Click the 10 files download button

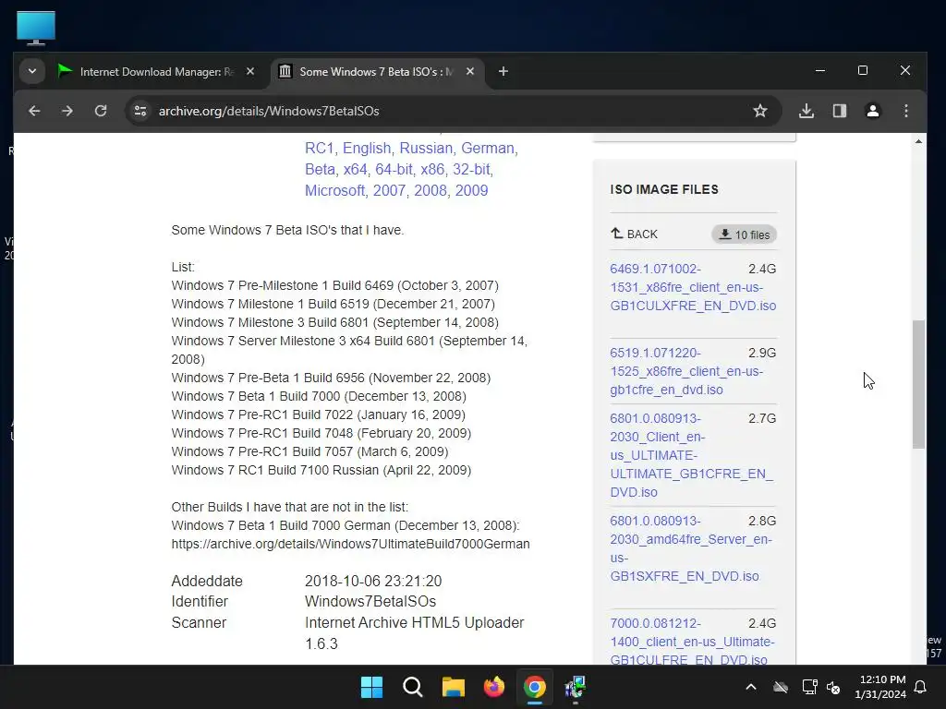click(745, 234)
